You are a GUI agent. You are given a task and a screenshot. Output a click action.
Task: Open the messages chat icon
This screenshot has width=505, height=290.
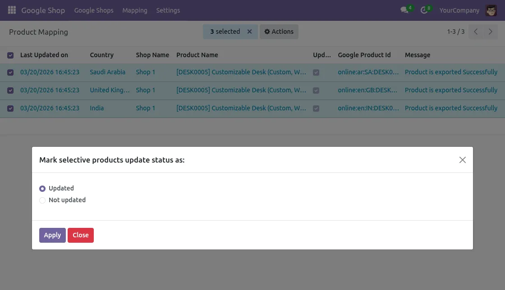pyautogui.click(x=404, y=10)
